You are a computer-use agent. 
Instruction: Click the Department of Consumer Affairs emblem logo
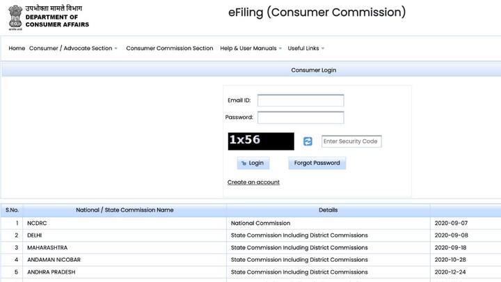tap(15, 16)
